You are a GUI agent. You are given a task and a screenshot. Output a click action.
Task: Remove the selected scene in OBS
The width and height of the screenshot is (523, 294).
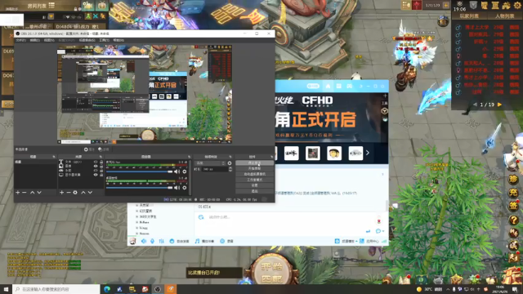[x=24, y=193]
